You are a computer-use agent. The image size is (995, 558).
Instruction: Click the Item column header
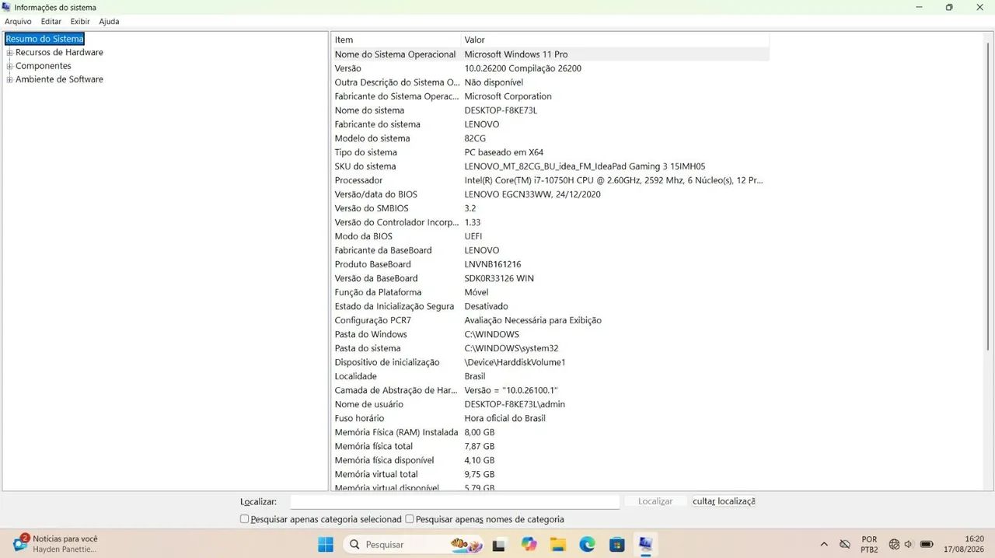coord(396,40)
